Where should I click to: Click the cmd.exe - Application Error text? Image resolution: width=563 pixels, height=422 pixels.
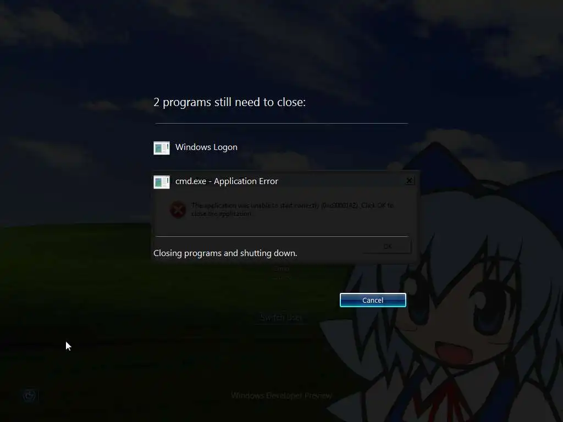point(227,181)
